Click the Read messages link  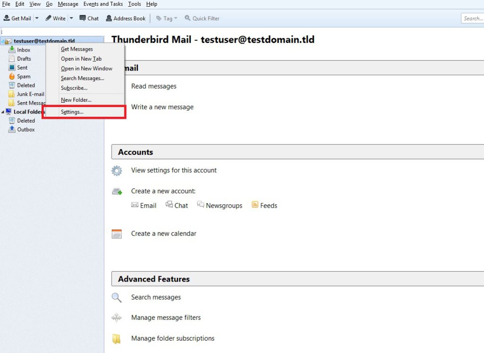click(153, 86)
